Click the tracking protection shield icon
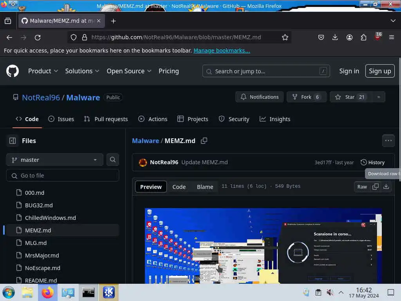The height and width of the screenshot is (301, 401). pyautogui.click(x=74, y=37)
